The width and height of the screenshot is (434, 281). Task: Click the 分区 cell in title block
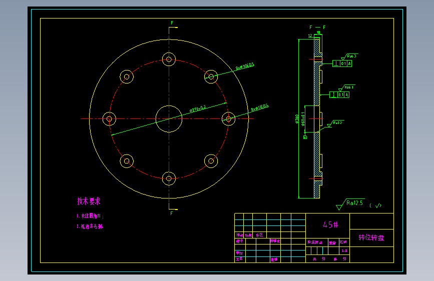click(259, 235)
